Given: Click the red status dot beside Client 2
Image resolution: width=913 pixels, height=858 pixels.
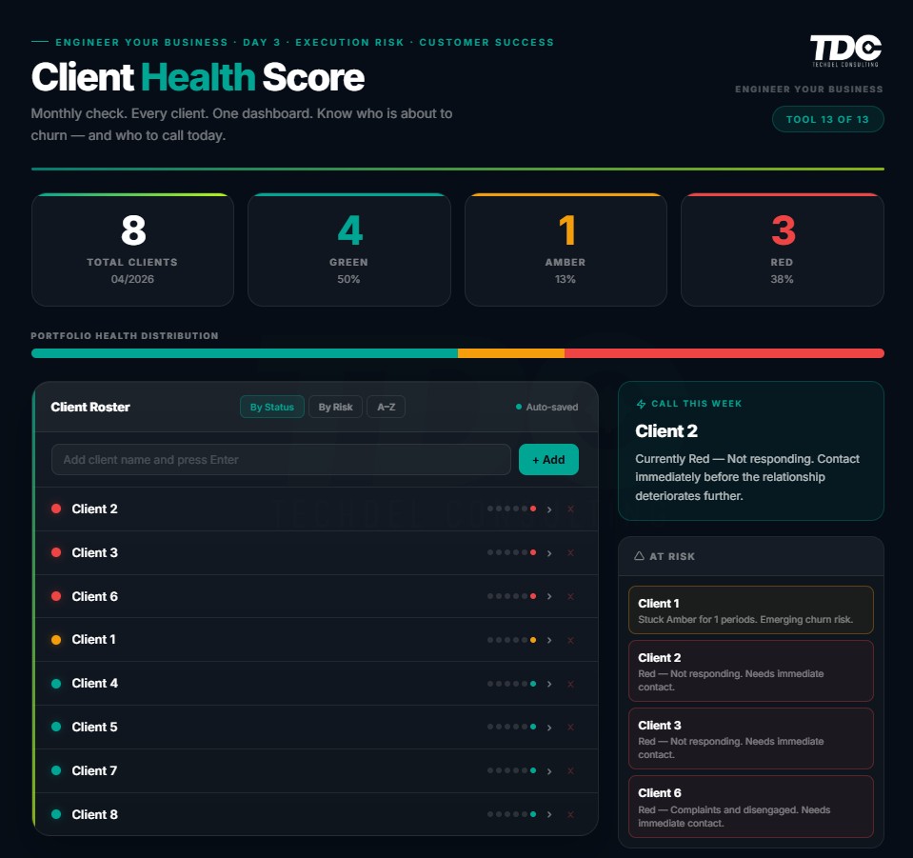Looking at the screenshot, I should [x=57, y=509].
